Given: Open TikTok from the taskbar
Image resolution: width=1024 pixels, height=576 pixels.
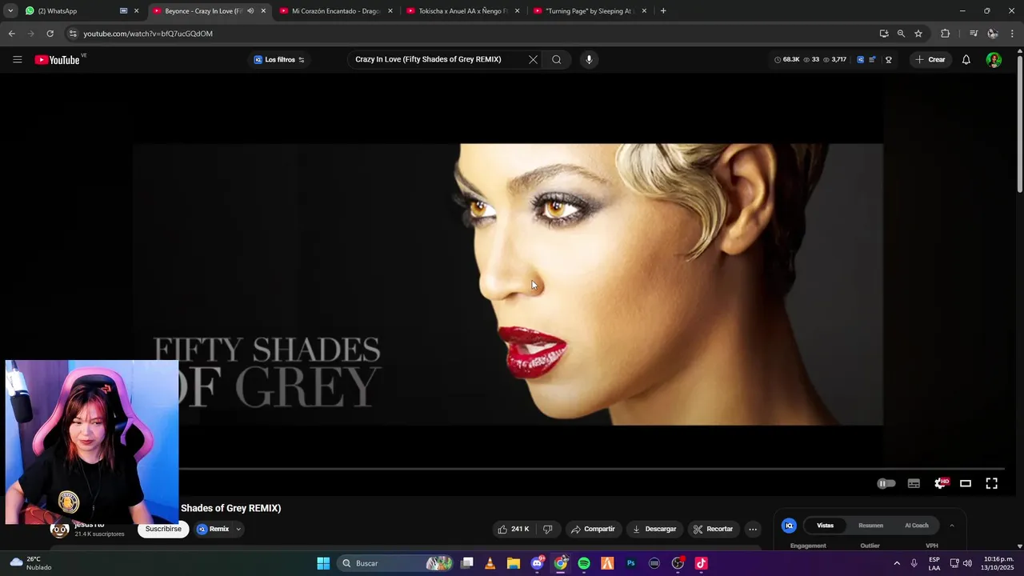Looking at the screenshot, I should (x=701, y=563).
